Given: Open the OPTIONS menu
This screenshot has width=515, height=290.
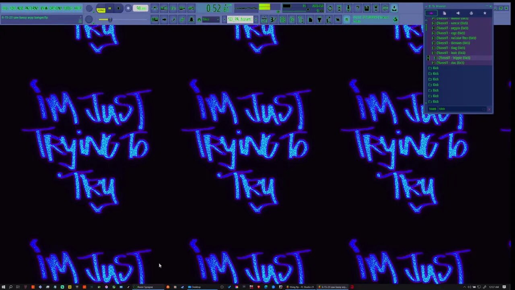Looking at the screenshot, I should [x=56, y=8].
